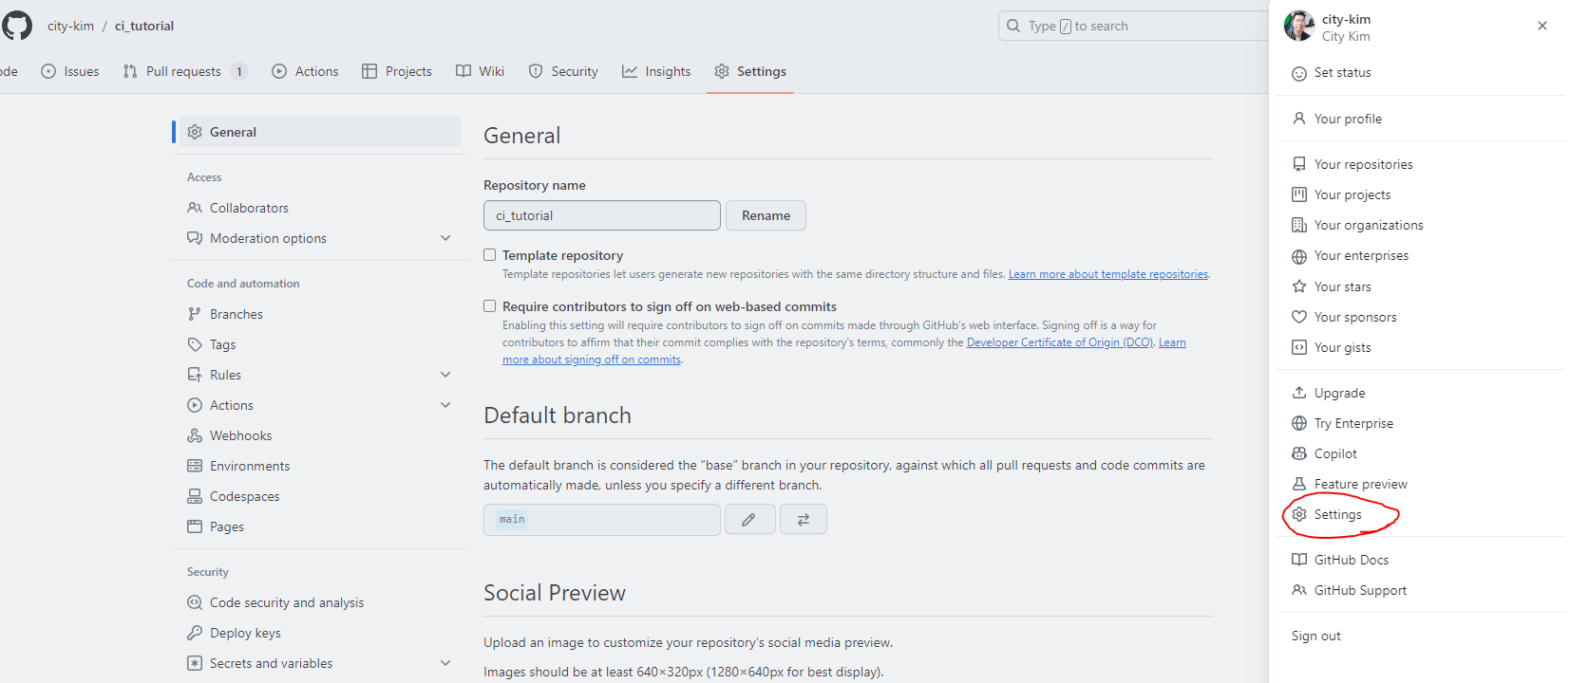Image resolution: width=1570 pixels, height=683 pixels.
Task: Click the heart icon next to Your sponsors
Action: point(1299,317)
